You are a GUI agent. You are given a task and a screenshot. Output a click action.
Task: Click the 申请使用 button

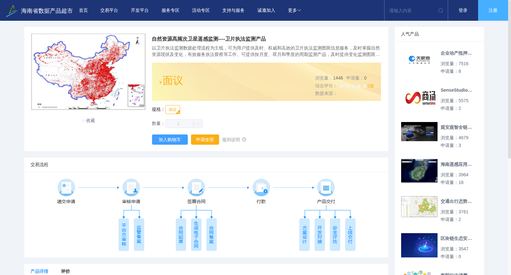click(205, 140)
